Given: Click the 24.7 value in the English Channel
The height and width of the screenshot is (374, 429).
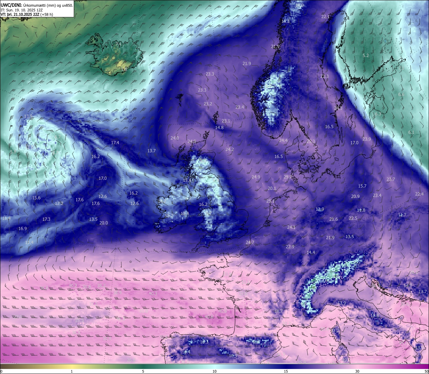Looking at the screenshot, I should pos(250,242).
